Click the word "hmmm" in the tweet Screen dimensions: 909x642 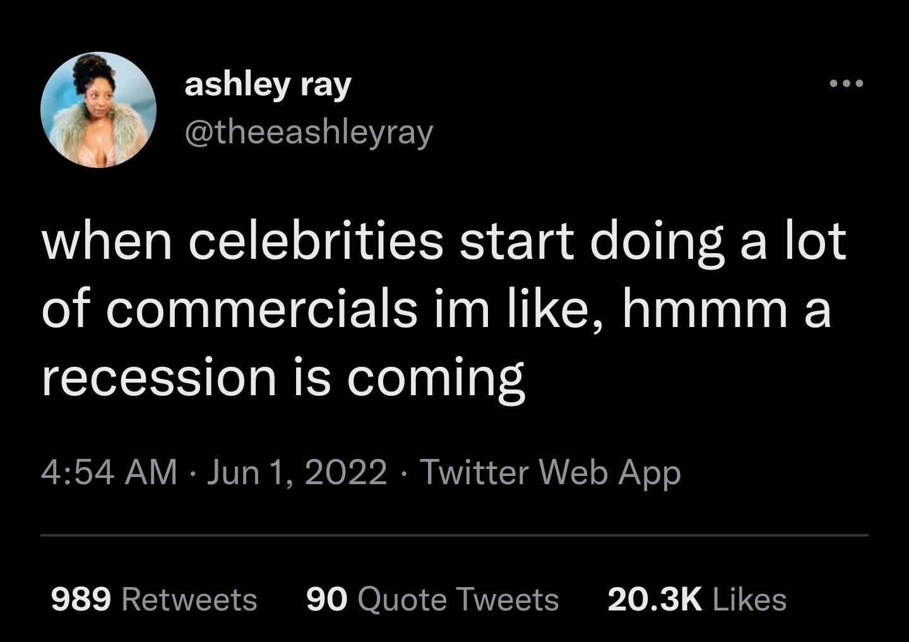705,309
